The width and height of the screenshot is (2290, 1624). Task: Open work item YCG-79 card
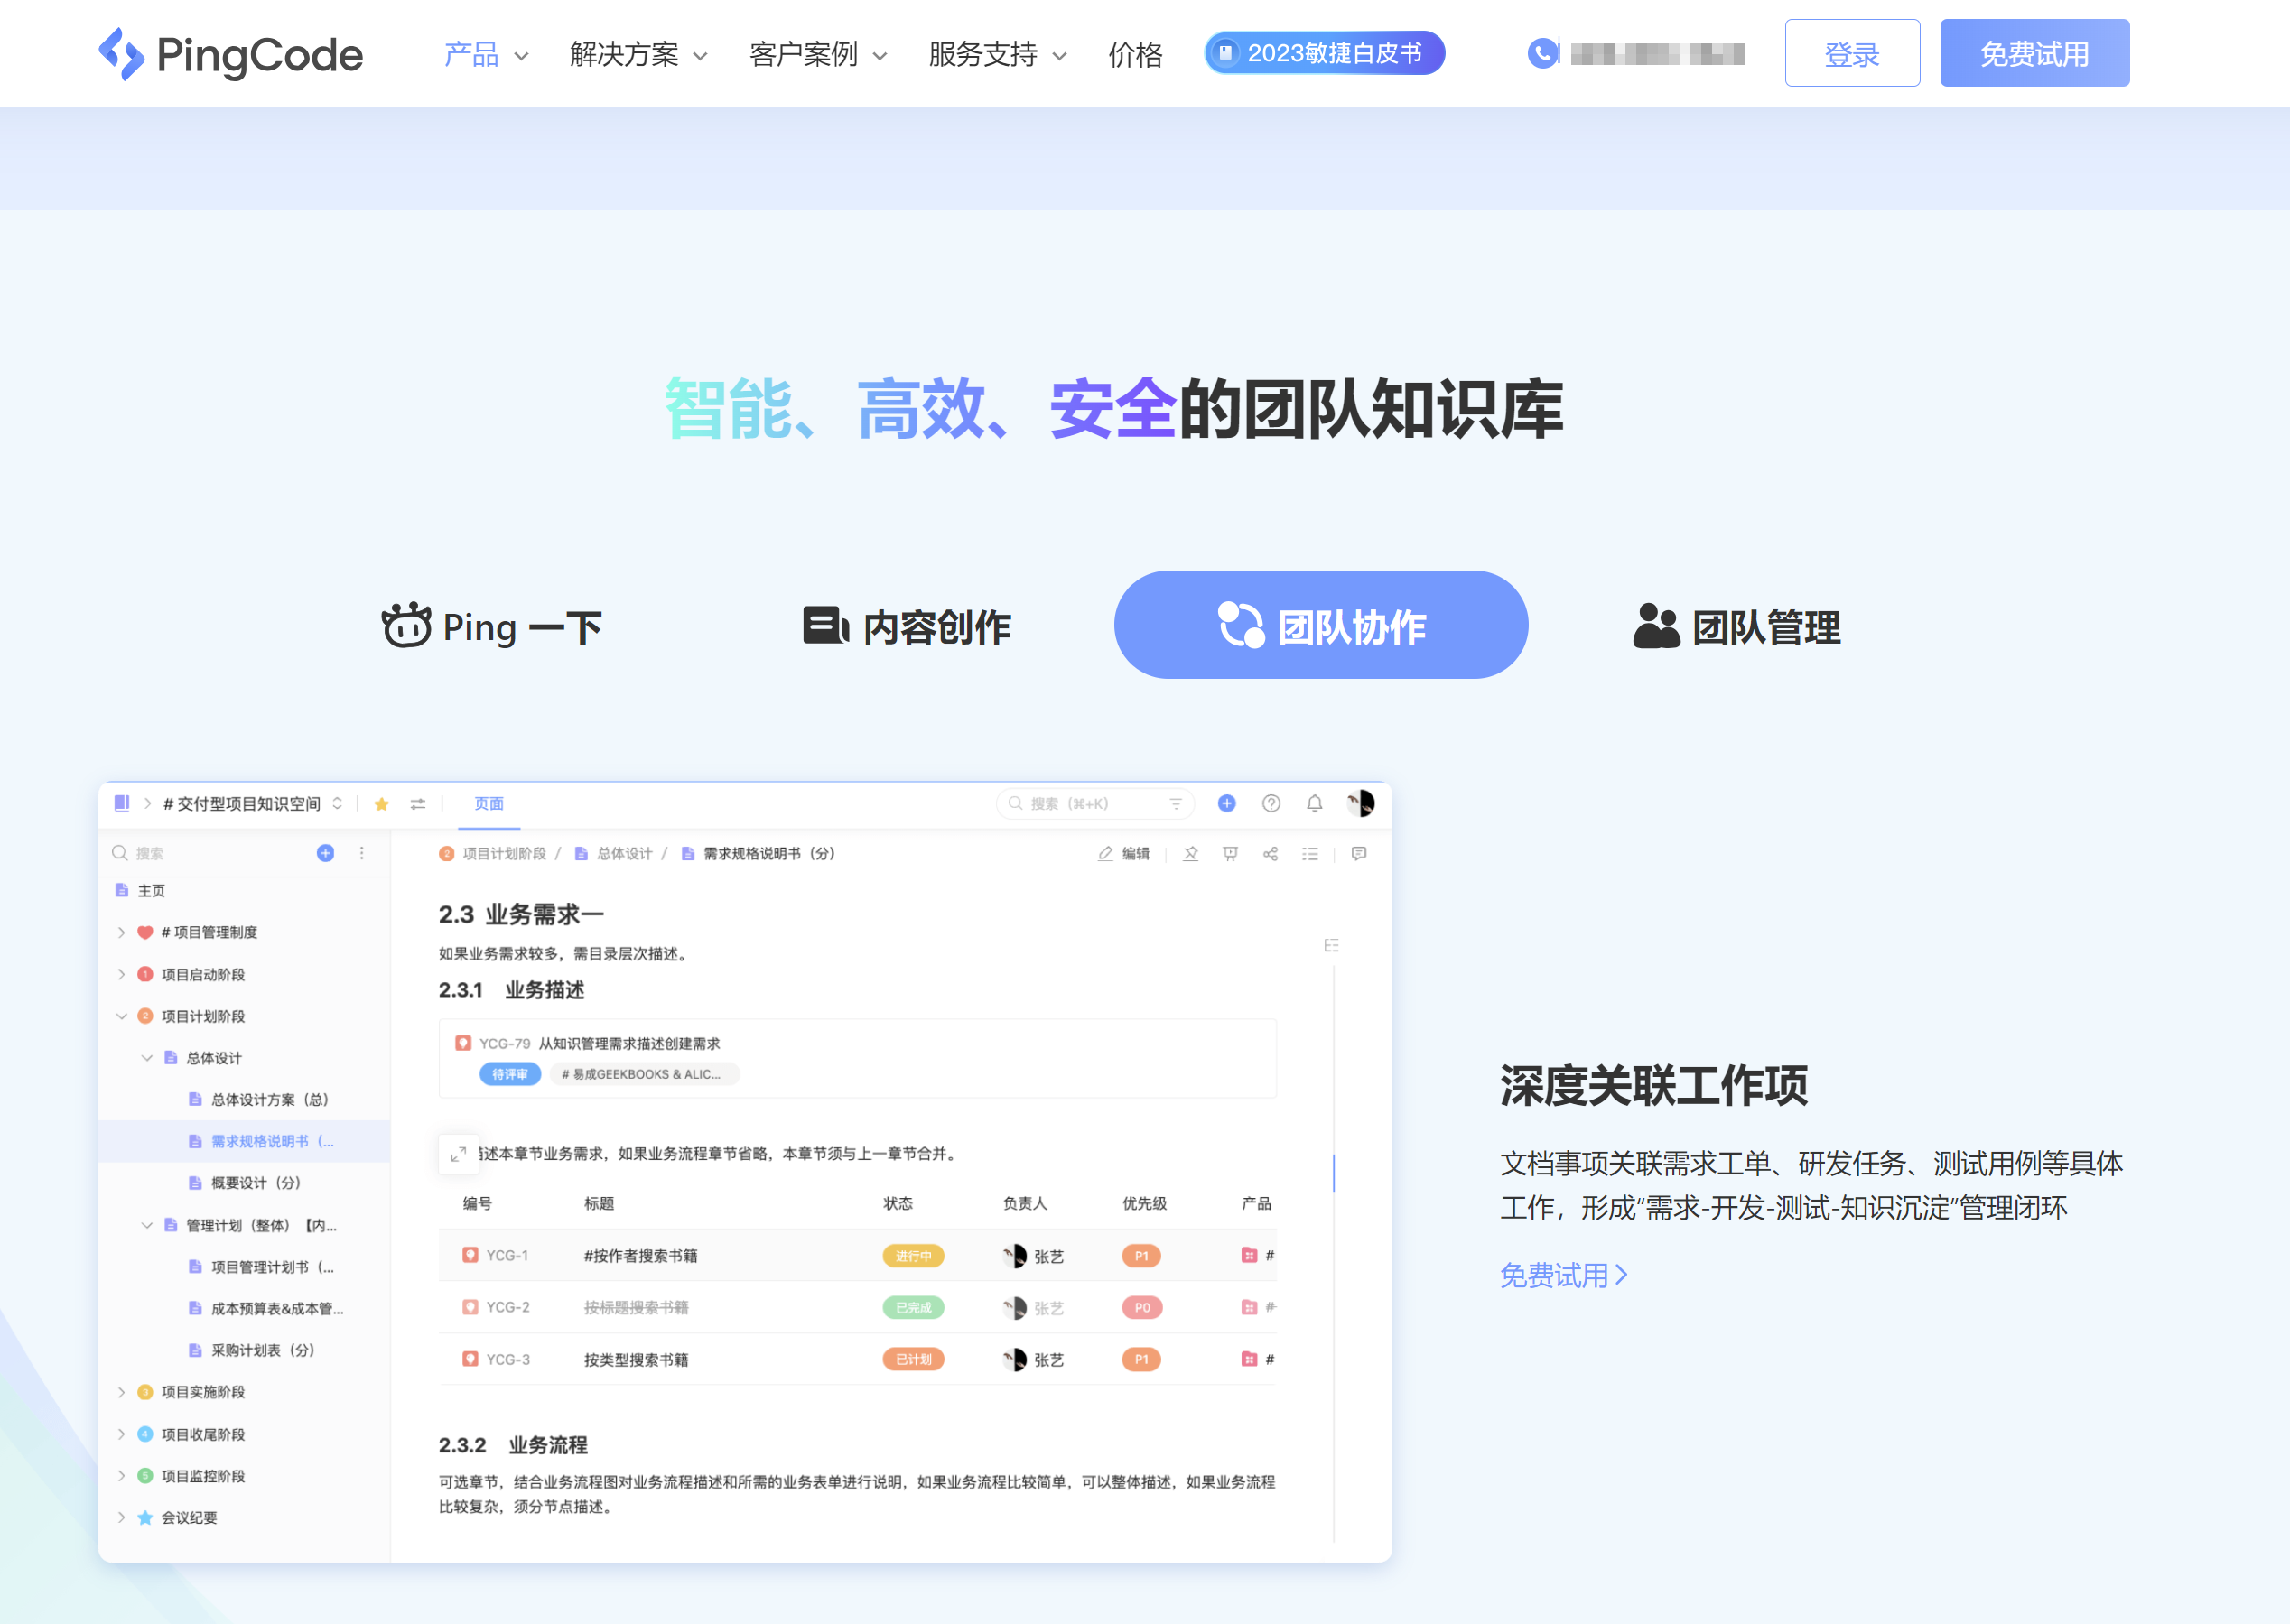click(x=857, y=1058)
